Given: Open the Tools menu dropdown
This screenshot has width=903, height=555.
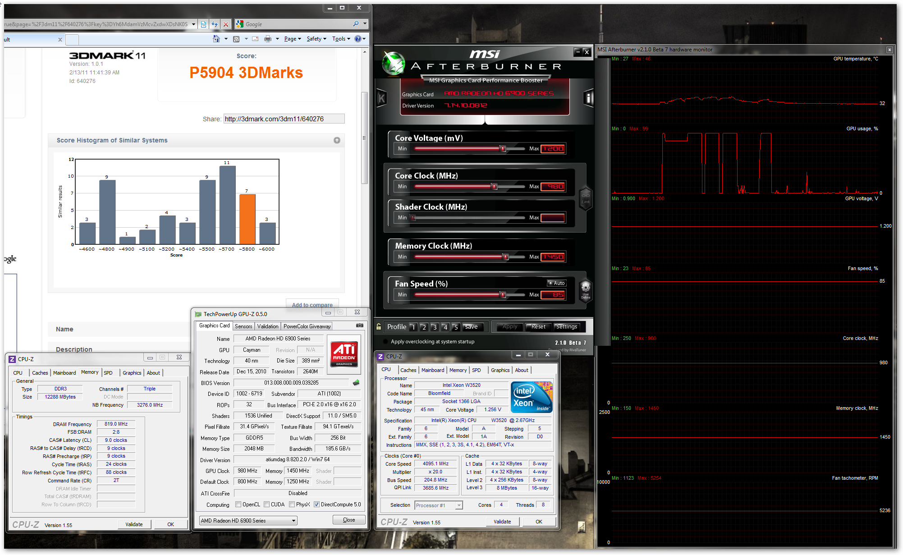Looking at the screenshot, I should [341, 39].
